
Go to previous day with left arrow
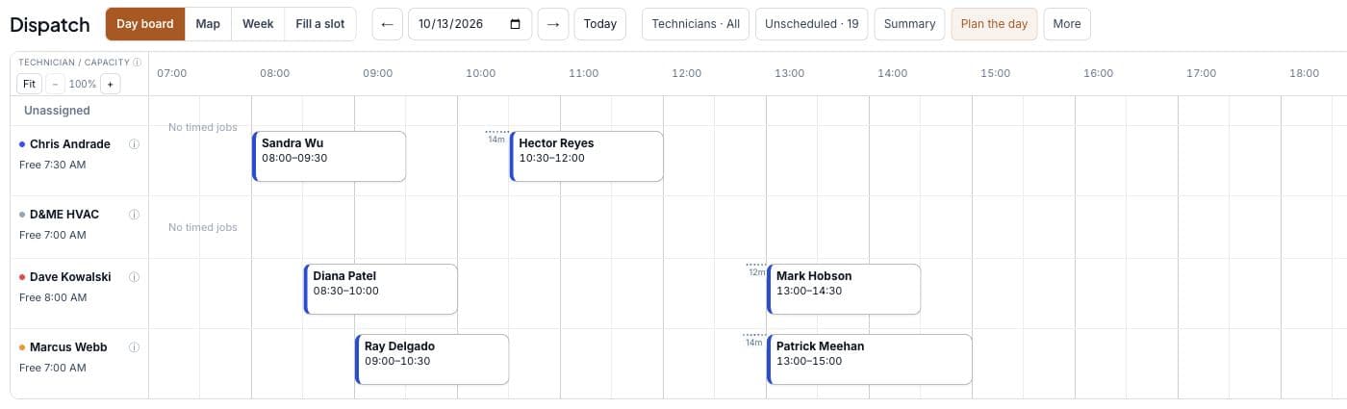pyautogui.click(x=388, y=24)
